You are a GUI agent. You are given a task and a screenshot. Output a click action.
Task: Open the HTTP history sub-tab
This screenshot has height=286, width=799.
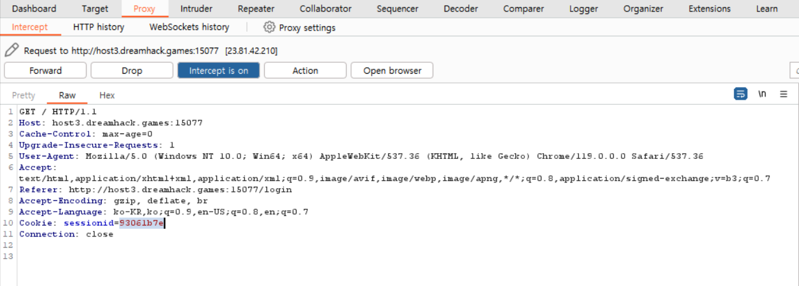[x=99, y=27]
